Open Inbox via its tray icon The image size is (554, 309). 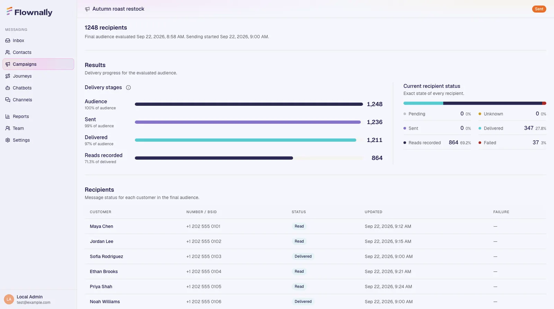tap(8, 40)
